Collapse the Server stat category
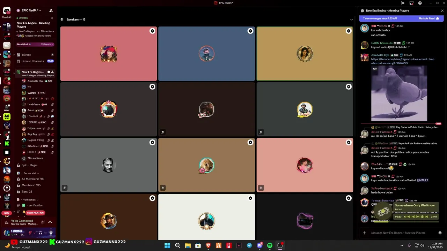The height and width of the screenshot is (251, 447). point(30,173)
